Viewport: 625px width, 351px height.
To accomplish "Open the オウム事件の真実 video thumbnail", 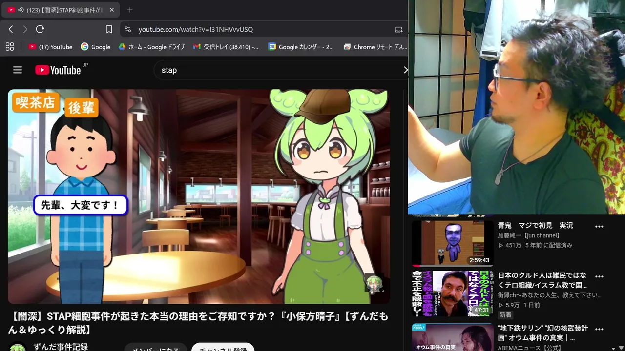I will coord(452,337).
